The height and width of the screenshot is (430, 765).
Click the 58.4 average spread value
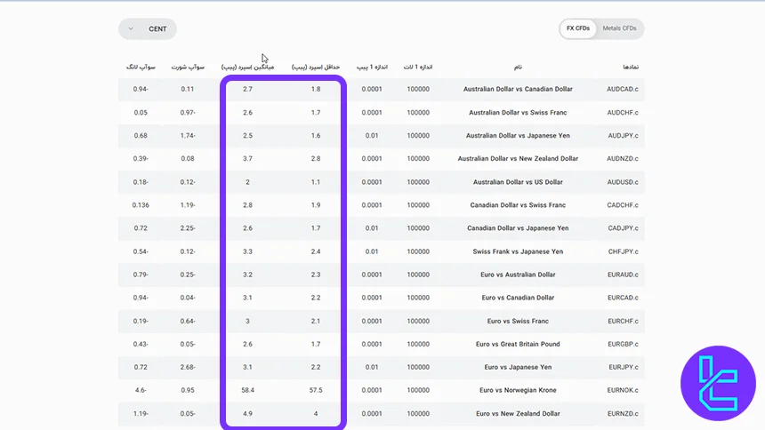pos(247,390)
